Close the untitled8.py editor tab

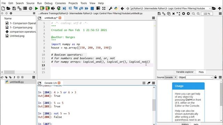point(60,18)
